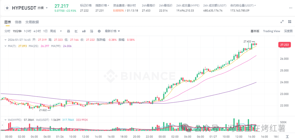Expand the HYPEUSDT pair selector dropdown
The image size is (295, 140).
47,8
